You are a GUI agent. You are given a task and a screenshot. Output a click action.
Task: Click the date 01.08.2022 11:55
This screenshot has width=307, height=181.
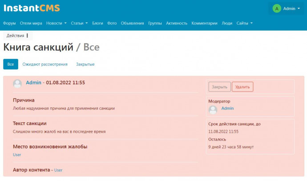tap(65, 83)
